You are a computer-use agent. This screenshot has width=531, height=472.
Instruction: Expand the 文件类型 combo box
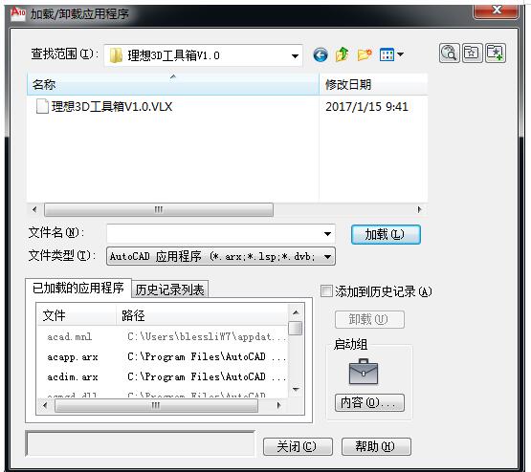click(x=221, y=257)
